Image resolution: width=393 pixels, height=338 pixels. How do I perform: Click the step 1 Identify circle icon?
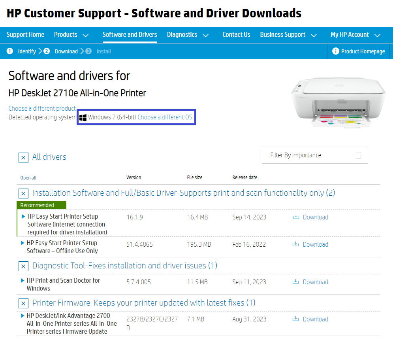[10, 51]
